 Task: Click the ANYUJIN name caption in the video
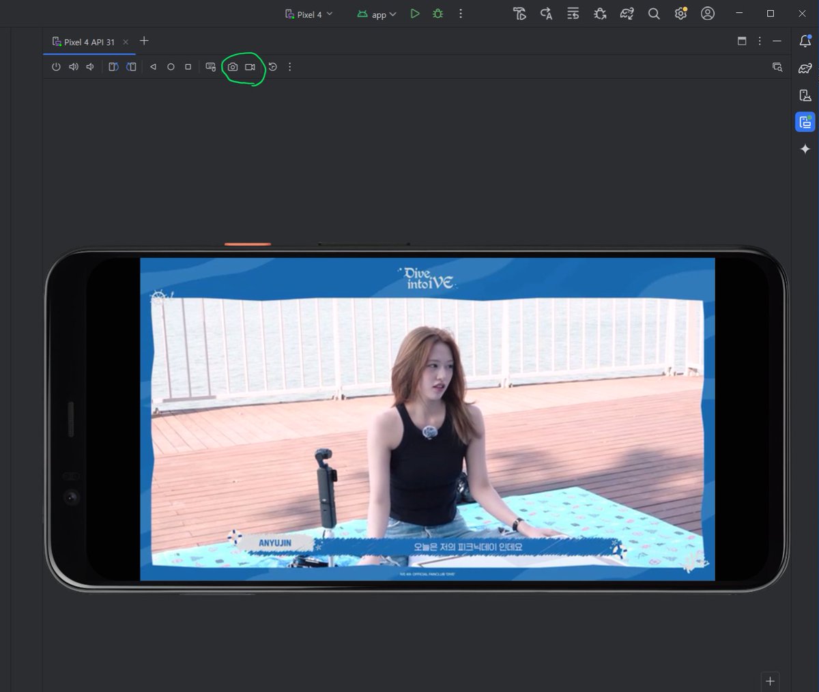(275, 543)
